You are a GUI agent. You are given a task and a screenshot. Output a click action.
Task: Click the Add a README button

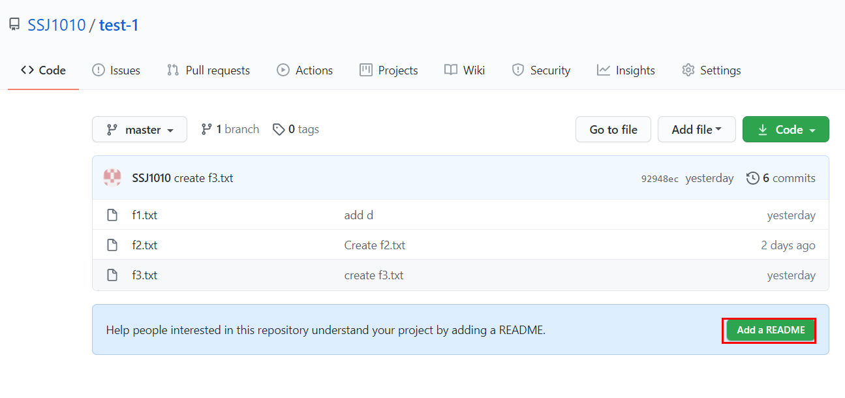771,330
